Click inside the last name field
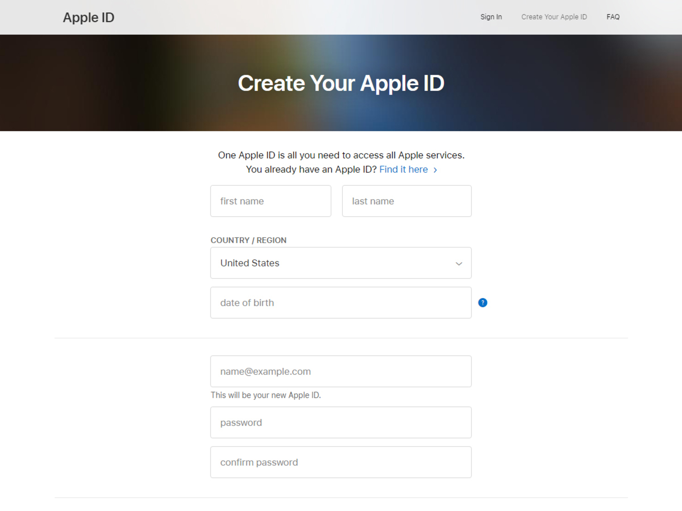The image size is (682, 511). (x=406, y=201)
